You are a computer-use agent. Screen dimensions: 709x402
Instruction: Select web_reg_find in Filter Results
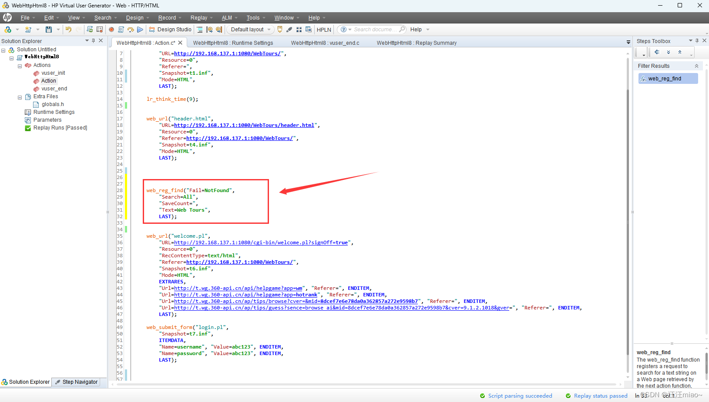(x=668, y=79)
